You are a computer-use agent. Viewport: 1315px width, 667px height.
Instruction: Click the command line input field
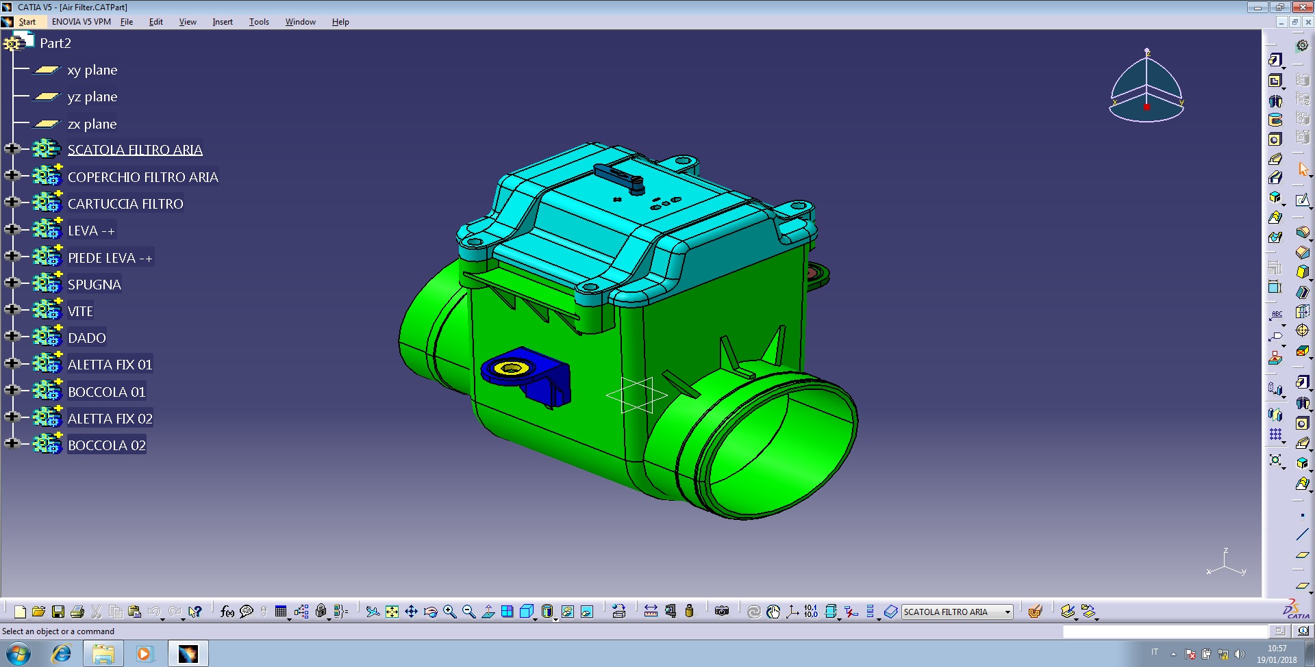click(1165, 631)
